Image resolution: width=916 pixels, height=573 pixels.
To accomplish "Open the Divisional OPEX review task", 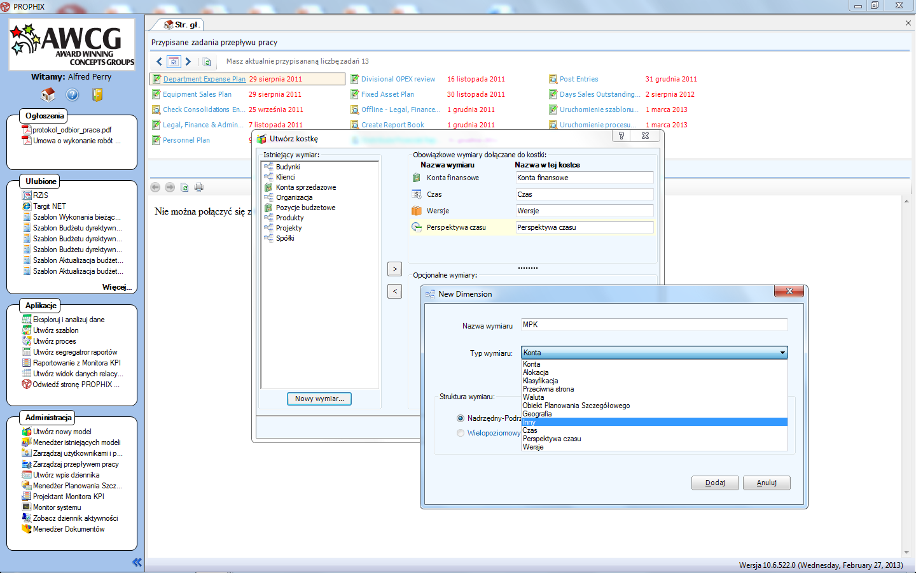I will (x=398, y=79).
